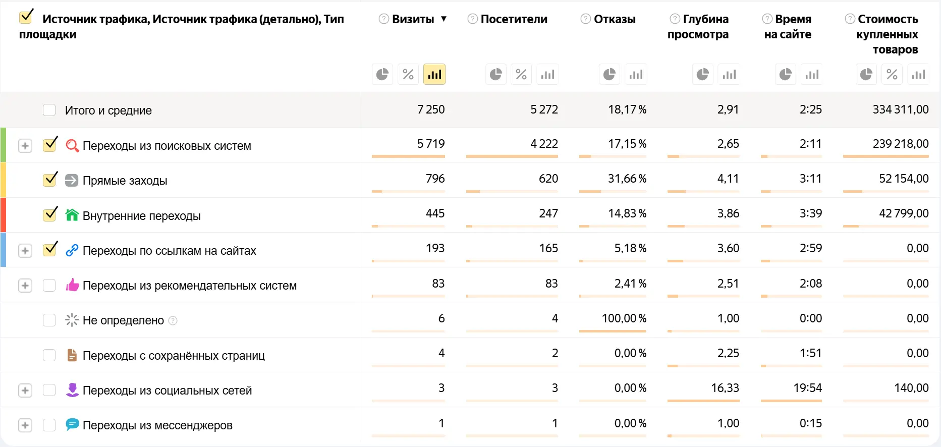Show pie chart for Посетители column
The width and height of the screenshot is (941, 447).
(x=496, y=75)
